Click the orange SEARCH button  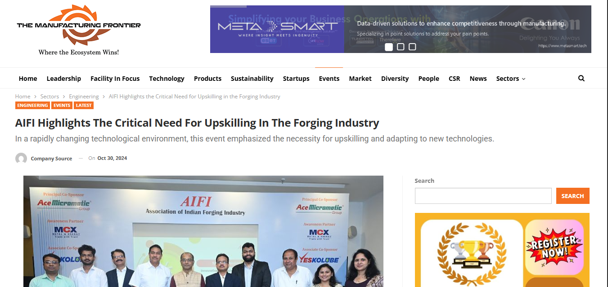coord(573,196)
